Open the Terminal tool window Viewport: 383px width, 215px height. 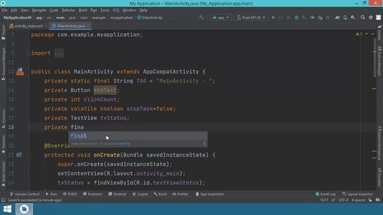(117, 194)
